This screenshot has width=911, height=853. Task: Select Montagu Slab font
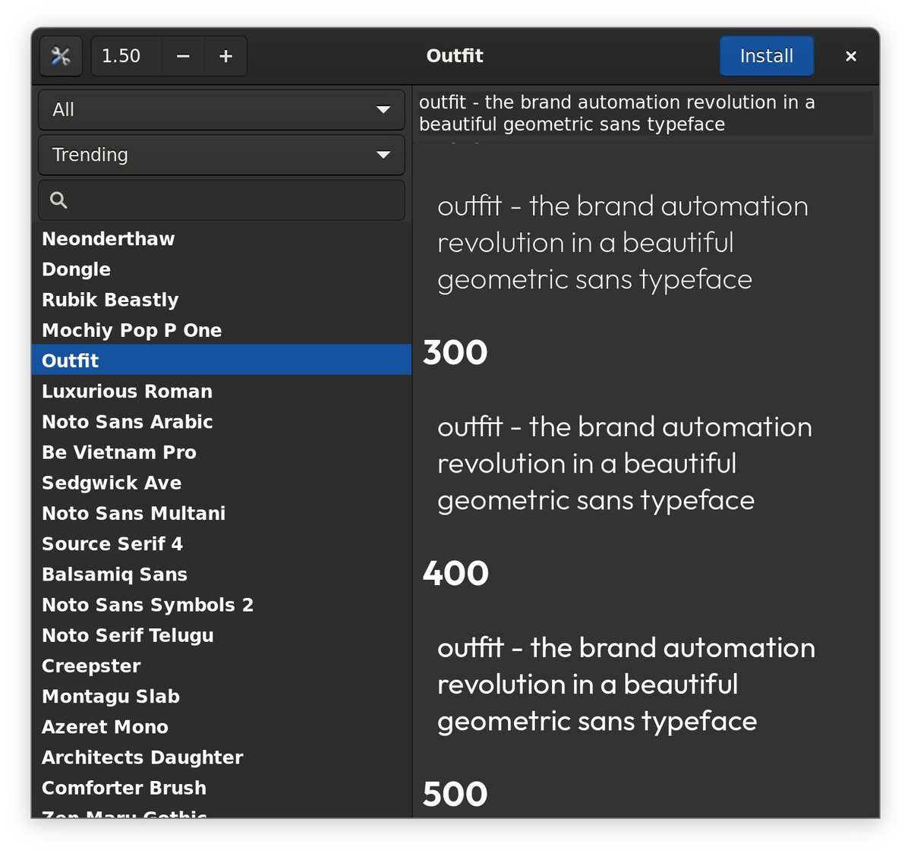coord(222,697)
